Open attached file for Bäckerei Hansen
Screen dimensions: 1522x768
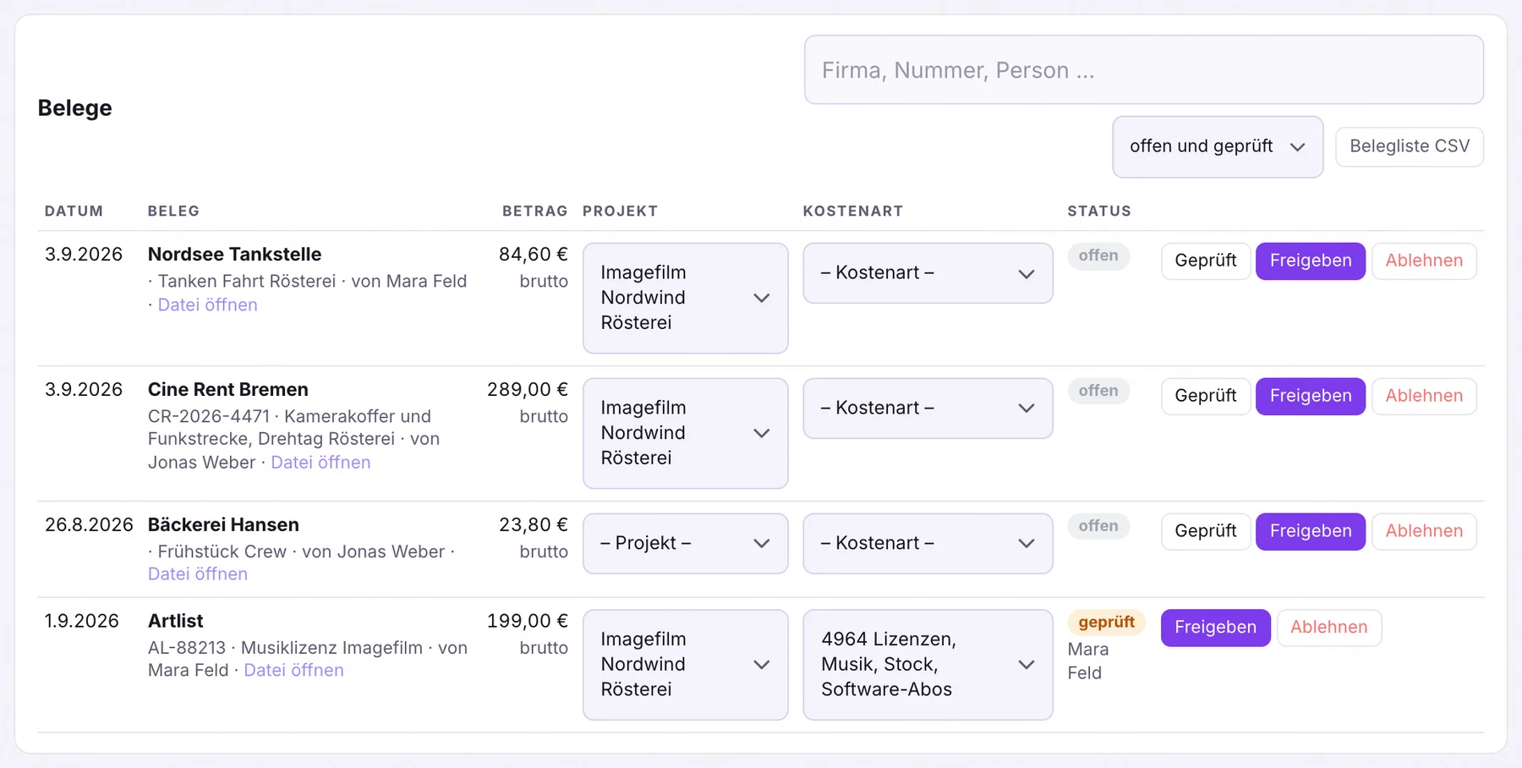point(198,574)
